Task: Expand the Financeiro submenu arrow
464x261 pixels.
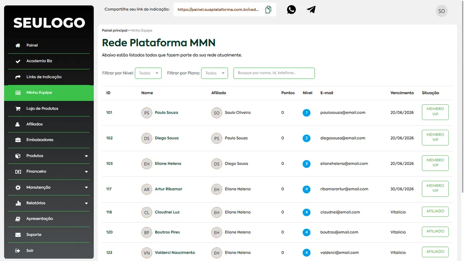Action: pos(86,172)
